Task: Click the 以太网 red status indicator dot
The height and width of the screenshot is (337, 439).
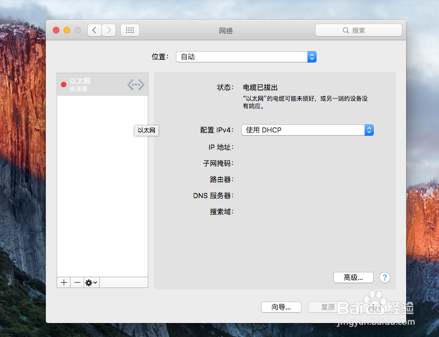Action: (63, 84)
